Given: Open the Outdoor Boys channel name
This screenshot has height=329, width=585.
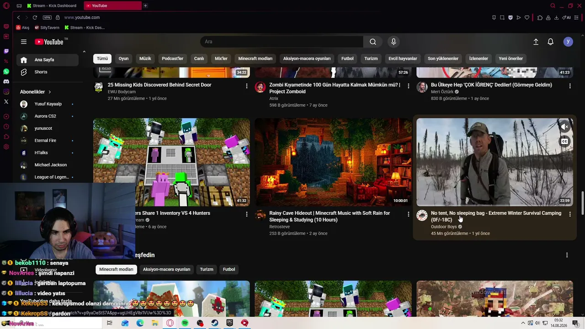Looking at the screenshot, I should click(x=444, y=227).
